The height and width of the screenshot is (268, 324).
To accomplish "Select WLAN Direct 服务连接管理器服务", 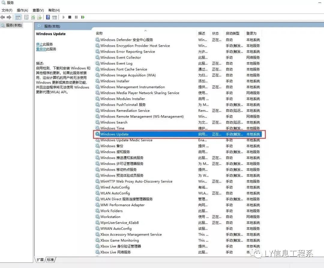I will coord(178,199).
